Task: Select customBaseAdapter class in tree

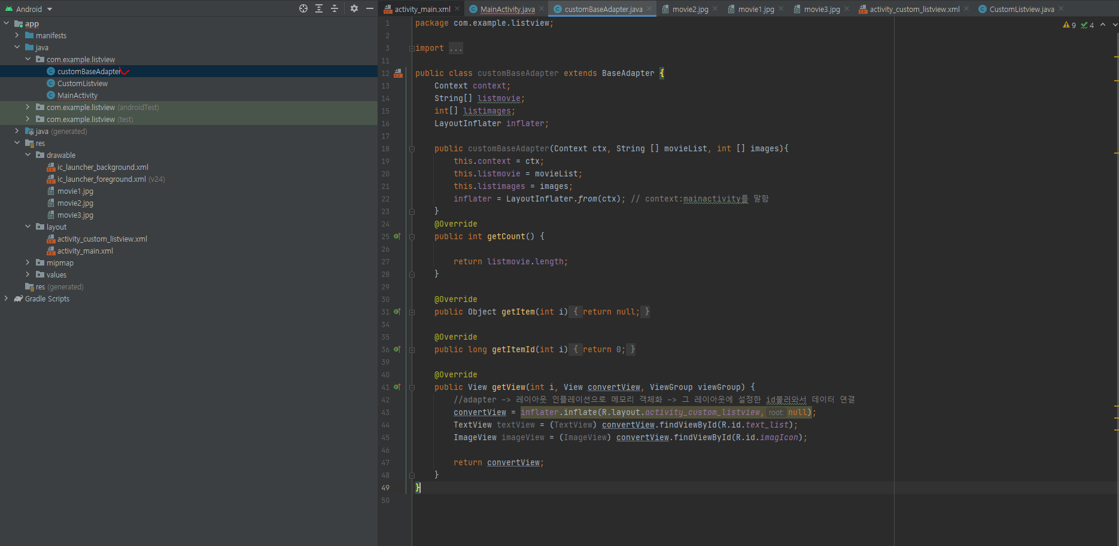Action: point(89,71)
